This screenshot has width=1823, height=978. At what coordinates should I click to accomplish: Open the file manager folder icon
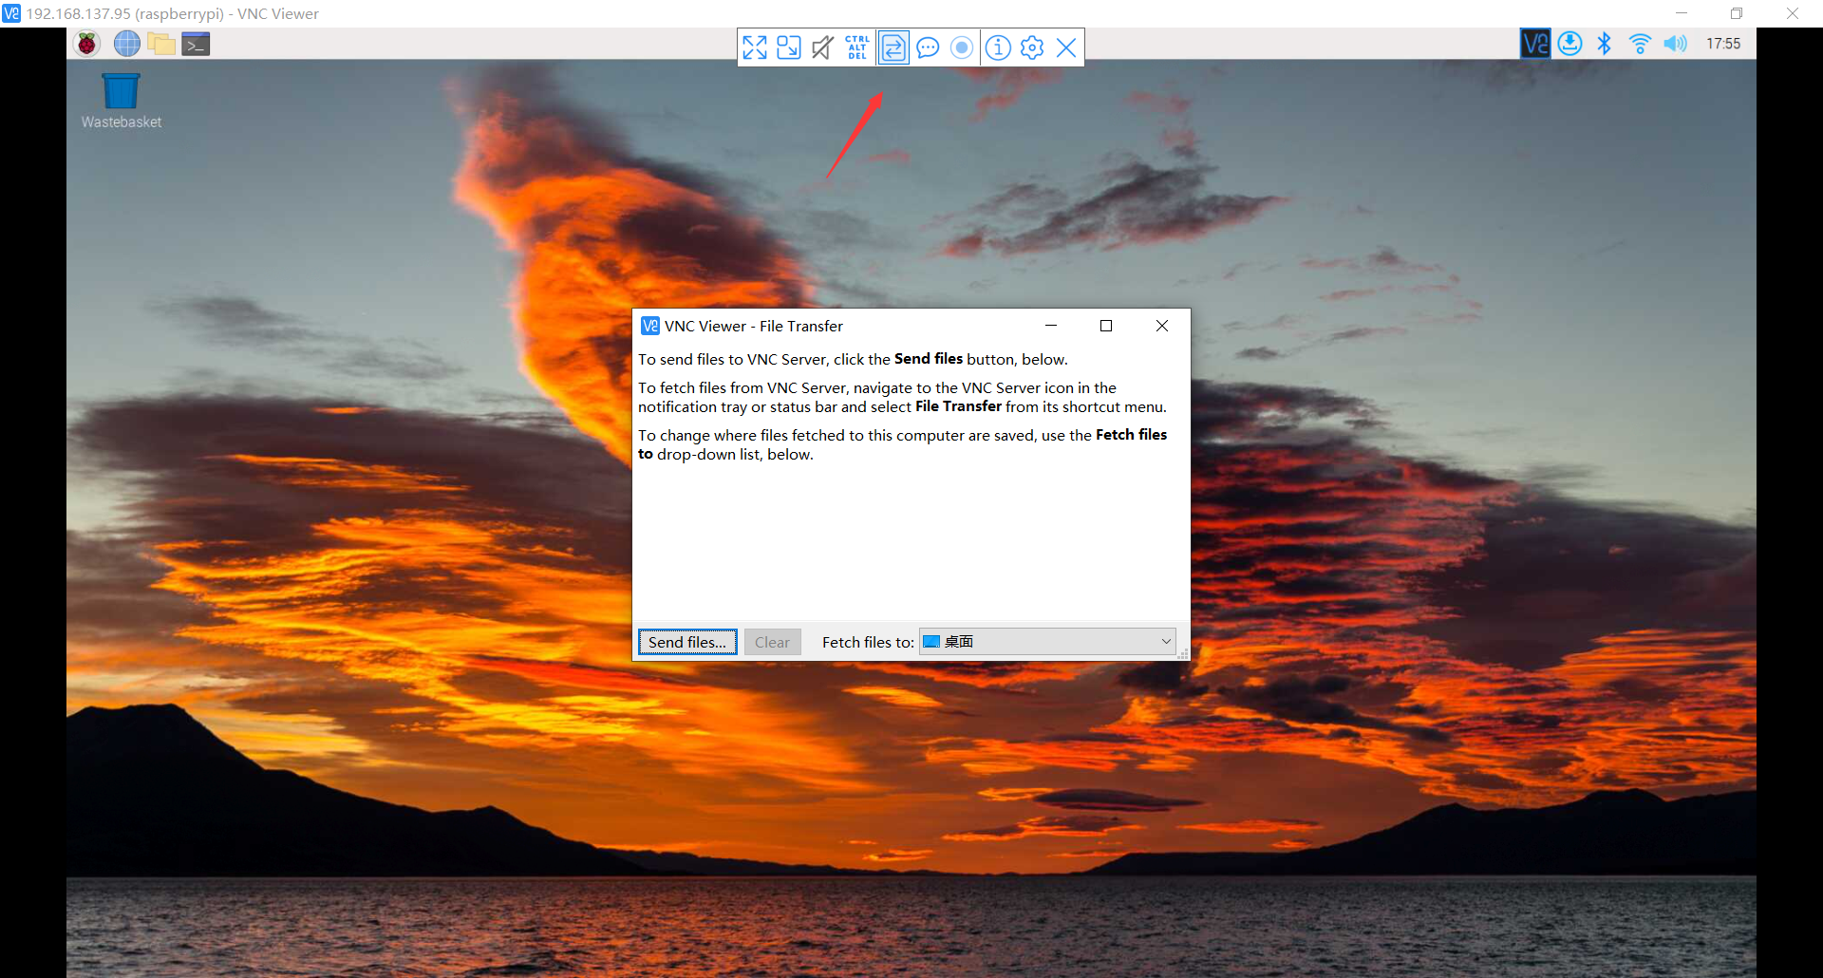[x=161, y=44]
